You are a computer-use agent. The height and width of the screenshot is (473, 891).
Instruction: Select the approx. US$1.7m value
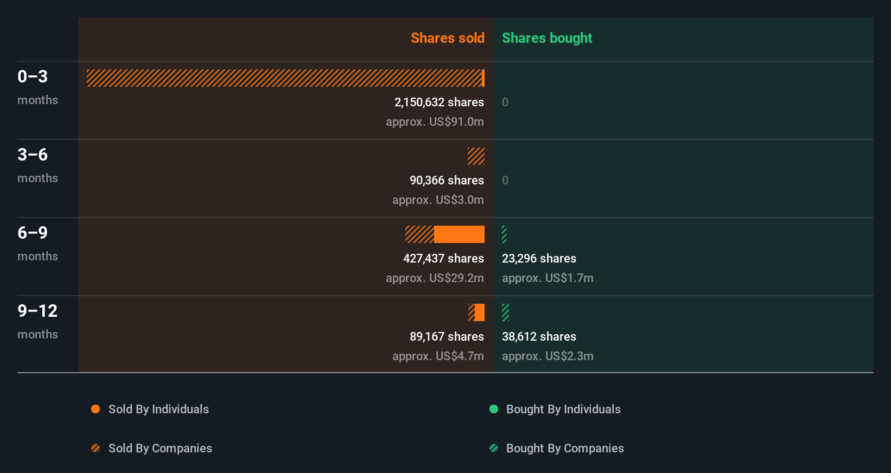548,278
